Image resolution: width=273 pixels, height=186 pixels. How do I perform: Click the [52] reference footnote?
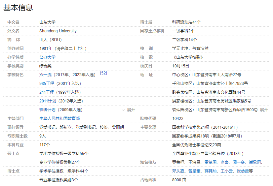tap(103, 73)
